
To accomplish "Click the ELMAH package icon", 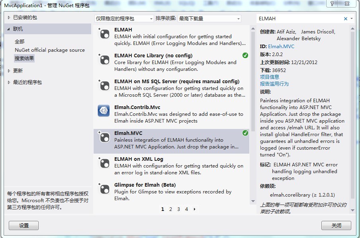I will coord(104,33).
